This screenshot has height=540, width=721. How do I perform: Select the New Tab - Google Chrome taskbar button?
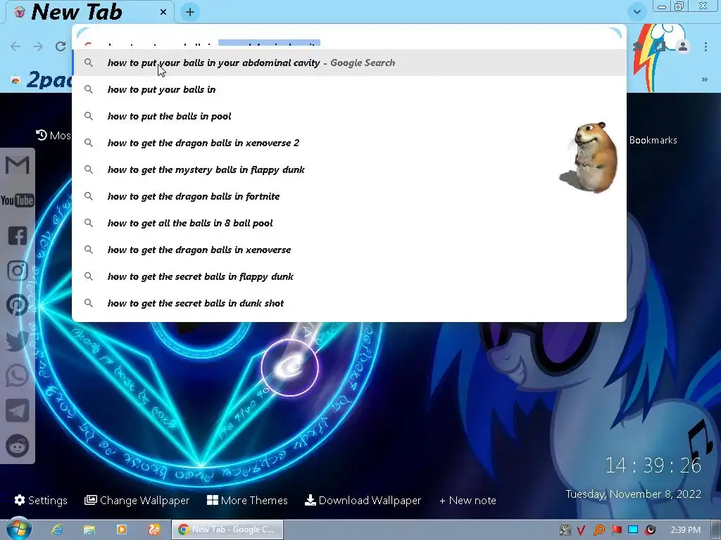tap(227, 529)
